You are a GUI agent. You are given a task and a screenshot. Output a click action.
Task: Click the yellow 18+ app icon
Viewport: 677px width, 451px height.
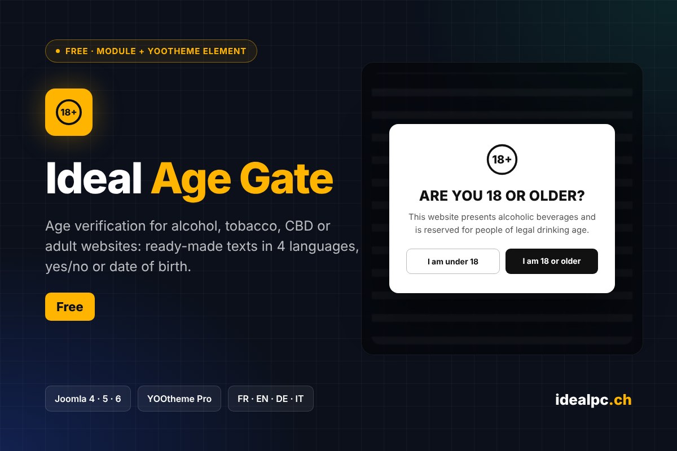point(69,112)
